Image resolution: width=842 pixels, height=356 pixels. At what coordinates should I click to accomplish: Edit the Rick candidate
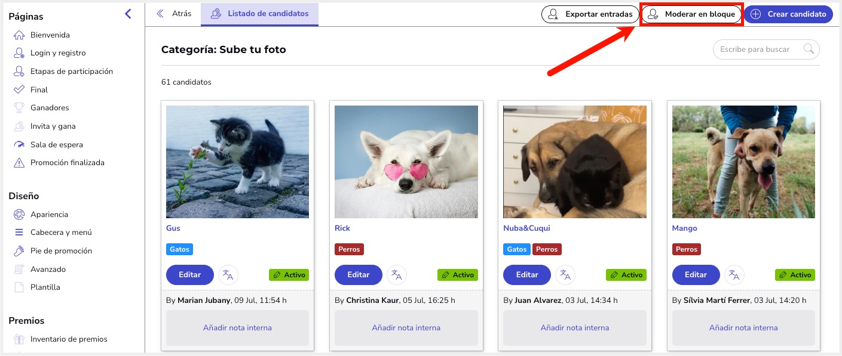359,275
